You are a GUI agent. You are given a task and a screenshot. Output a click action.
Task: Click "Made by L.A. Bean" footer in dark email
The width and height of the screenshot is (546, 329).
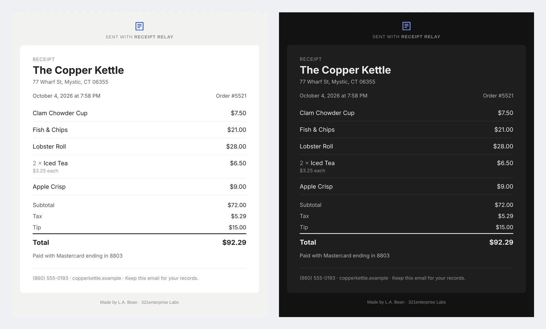(x=386, y=302)
